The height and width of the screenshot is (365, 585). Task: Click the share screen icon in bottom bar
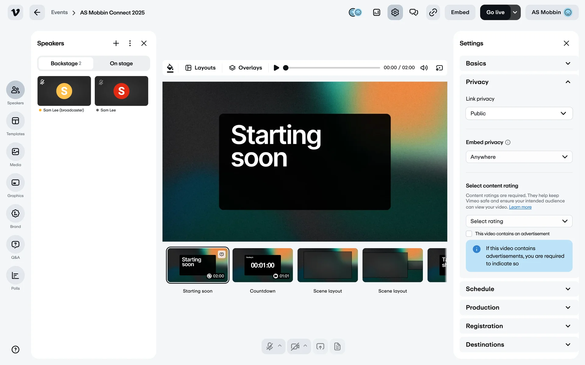point(320,346)
